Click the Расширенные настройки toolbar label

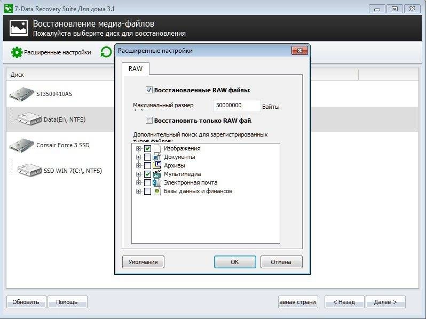coord(58,52)
